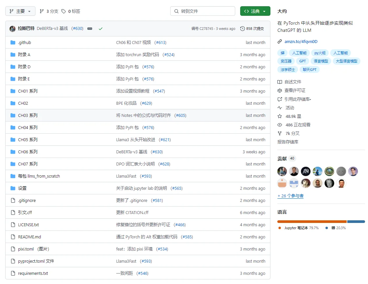Click the 拉斯巴特 author avatar in commit header
The width and height of the screenshot is (368, 284).
click(x=12, y=29)
